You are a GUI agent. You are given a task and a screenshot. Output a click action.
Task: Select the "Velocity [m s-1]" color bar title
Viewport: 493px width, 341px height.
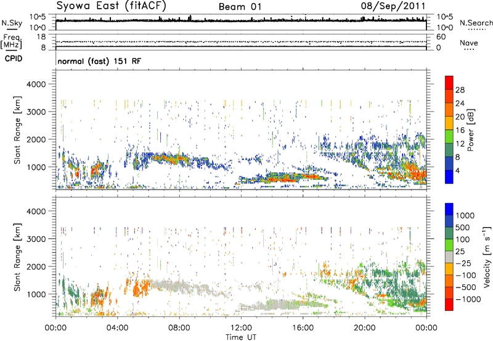(x=487, y=257)
